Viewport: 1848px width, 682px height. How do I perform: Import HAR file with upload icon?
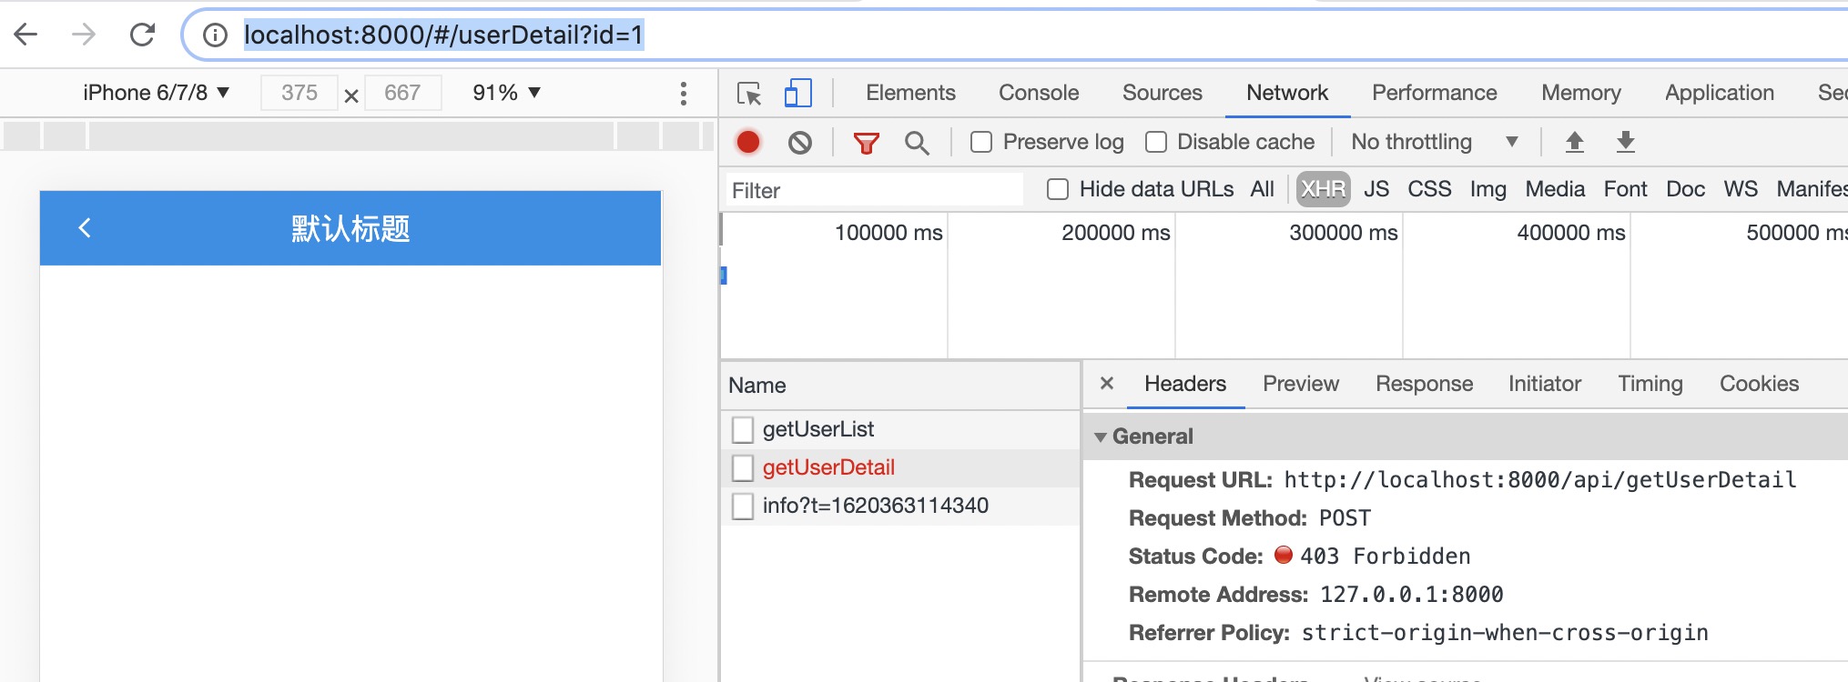pyautogui.click(x=1575, y=142)
